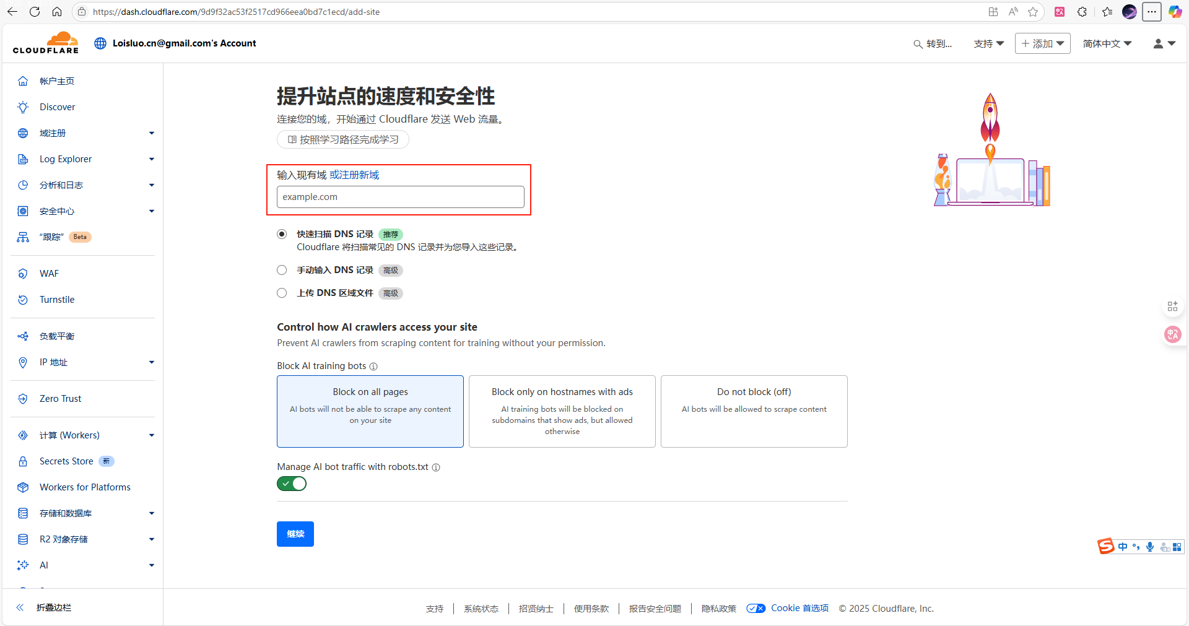Click the example.com domain input field

click(401, 197)
